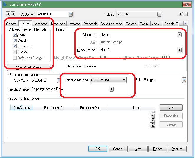Expand the Folder dropdown list
This screenshot has height=158, width=195.
tap(159, 14)
